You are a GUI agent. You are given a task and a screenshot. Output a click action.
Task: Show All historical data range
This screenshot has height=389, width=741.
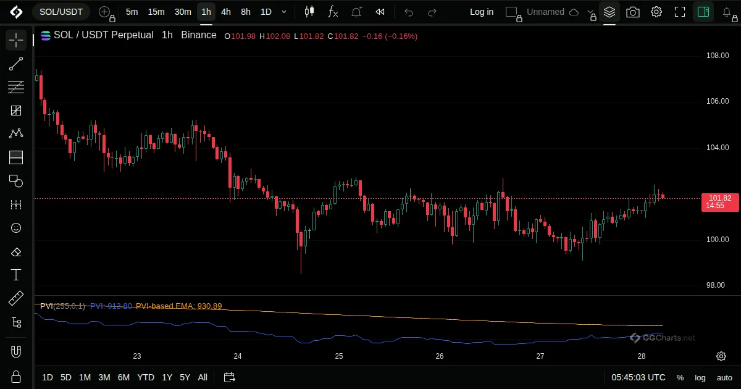pos(203,377)
